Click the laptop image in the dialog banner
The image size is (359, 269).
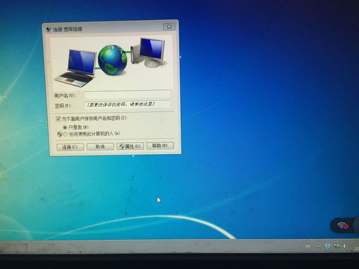click(x=75, y=68)
